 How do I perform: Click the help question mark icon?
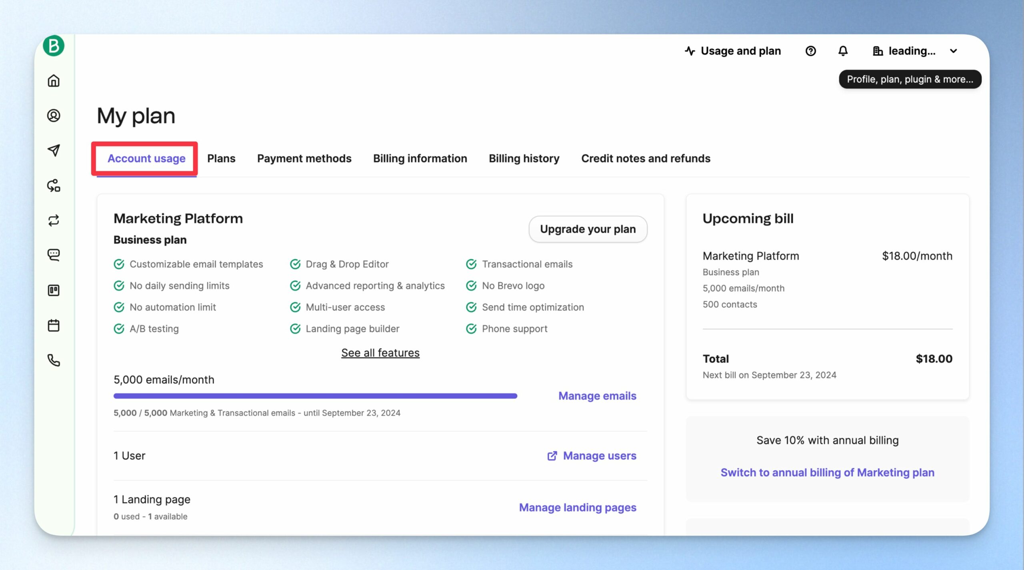tap(810, 51)
